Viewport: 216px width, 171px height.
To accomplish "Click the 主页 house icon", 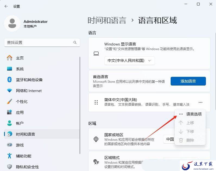I will (10, 58).
